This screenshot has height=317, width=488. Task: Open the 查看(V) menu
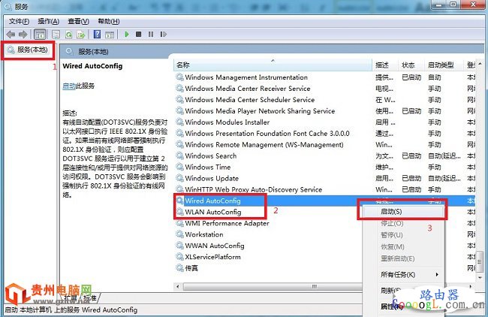point(78,22)
